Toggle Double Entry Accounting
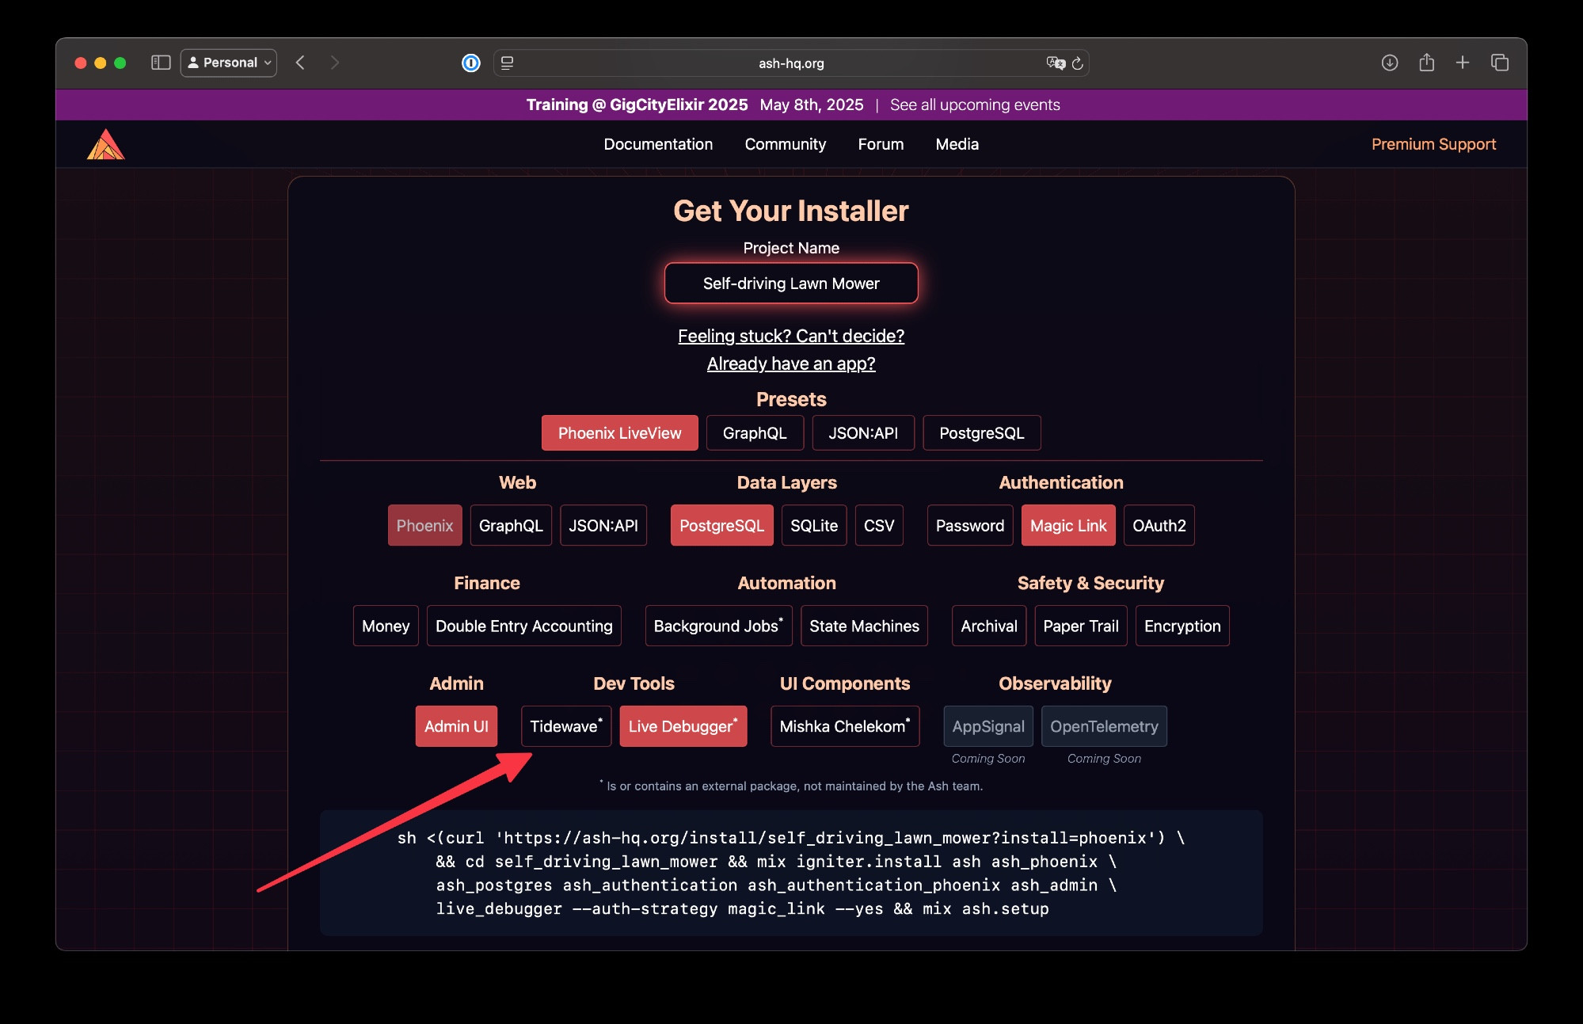Viewport: 1583px width, 1024px height. [x=524, y=626]
